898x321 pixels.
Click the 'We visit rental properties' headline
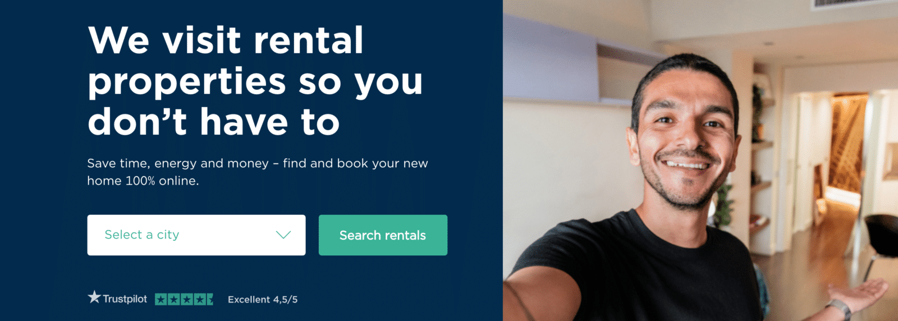[x=255, y=81]
